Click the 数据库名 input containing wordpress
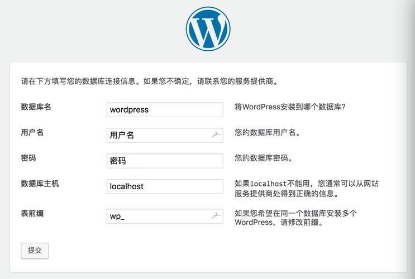The width and height of the screenshot is (415, 279). click(x=165, y=110)
